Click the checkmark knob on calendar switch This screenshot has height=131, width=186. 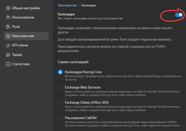coord(180,15)
